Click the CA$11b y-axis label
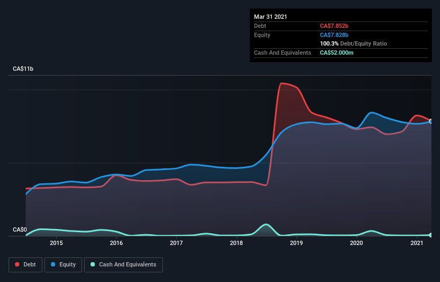The width and height of the screenshot is (440, 282). (x=23, y=69)
